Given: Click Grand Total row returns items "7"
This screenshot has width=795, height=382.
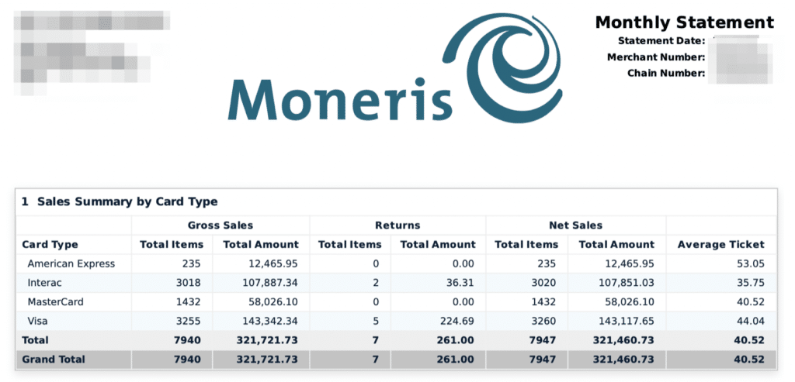Looking at the screenshot, I should click(376, 360).
